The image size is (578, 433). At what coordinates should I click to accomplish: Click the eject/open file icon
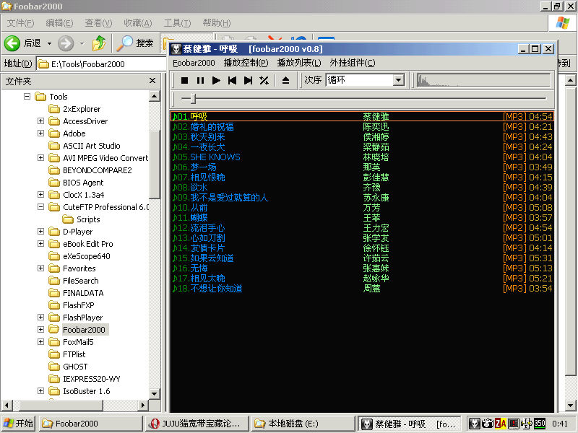pyautogui.click(x=285, y=80)
